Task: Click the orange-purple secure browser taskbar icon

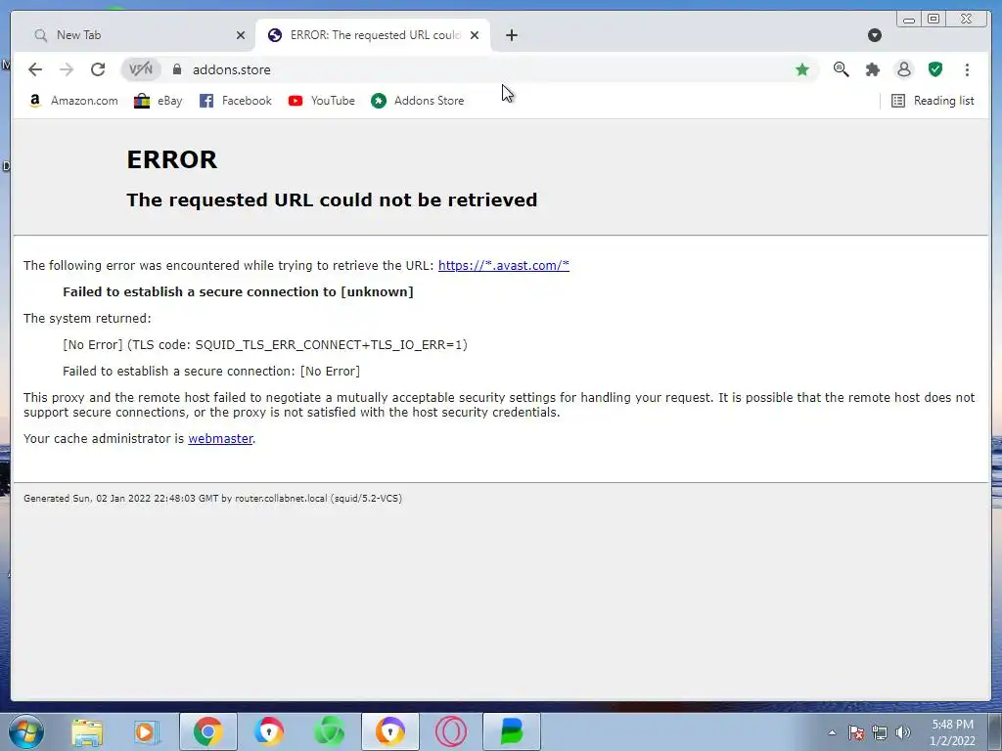Action: 390,731
